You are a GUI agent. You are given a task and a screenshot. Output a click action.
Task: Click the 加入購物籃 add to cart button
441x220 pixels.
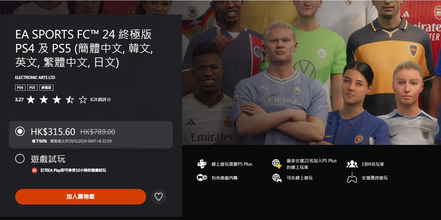80,197
